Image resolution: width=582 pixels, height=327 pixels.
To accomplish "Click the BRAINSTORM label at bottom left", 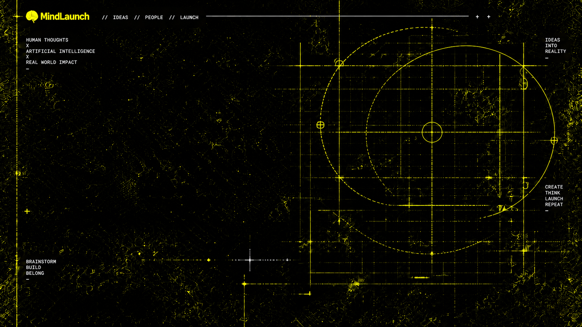I will (41, 262).
